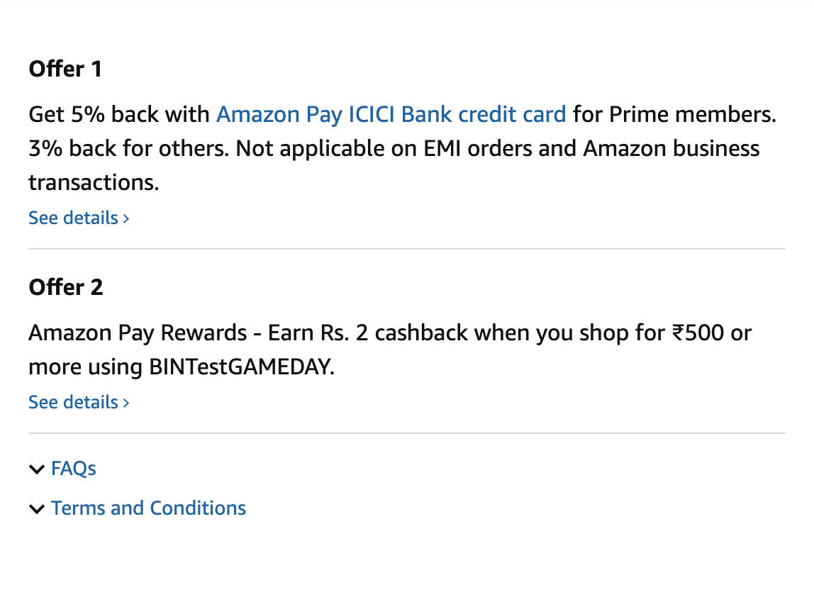The width and height of the screenshot is (814, 614).
Task: Click See details under Offer 2
Action: pos(73,402)
